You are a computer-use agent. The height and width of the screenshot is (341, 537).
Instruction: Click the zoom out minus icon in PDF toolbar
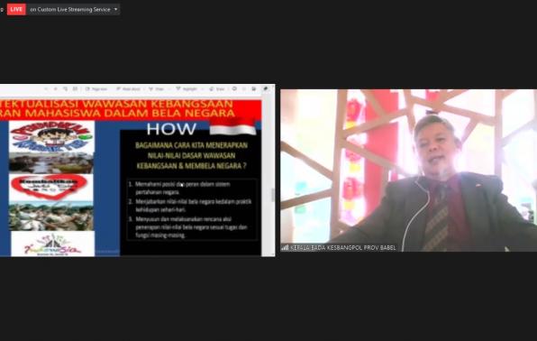coord(46,88)
